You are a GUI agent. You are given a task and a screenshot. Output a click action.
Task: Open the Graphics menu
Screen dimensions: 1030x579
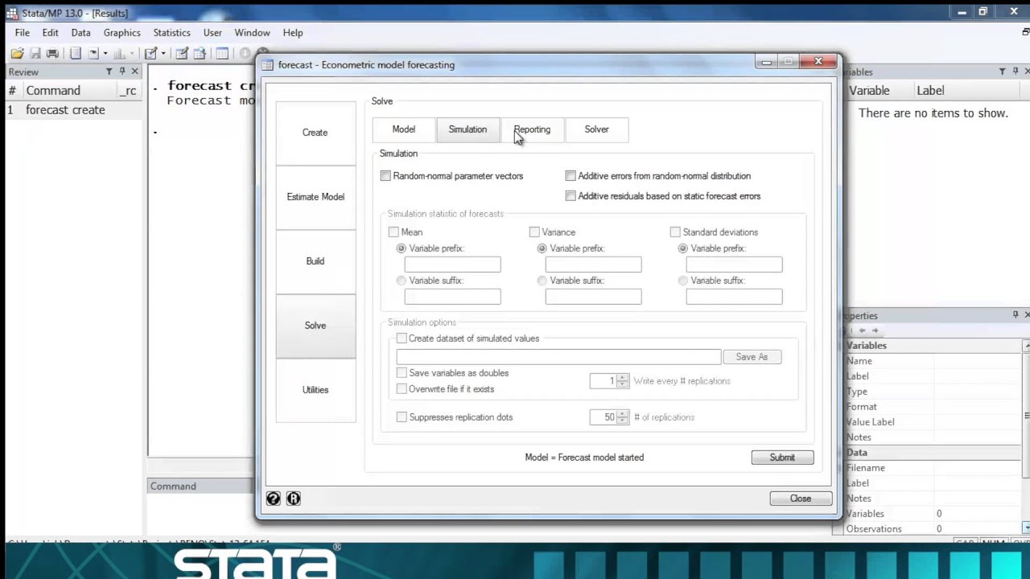[122, 33]
